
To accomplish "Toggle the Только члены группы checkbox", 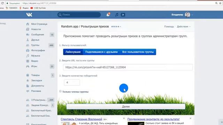I will pyautogui.click(x=60, y=91).
